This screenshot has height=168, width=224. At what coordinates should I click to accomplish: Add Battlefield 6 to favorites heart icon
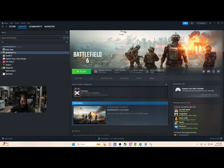218,71
